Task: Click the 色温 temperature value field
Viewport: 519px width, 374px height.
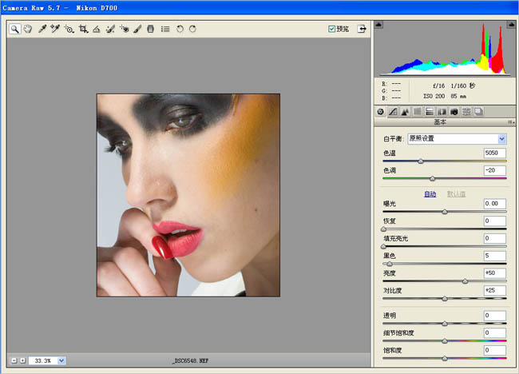Action: (x=493, y=153)
